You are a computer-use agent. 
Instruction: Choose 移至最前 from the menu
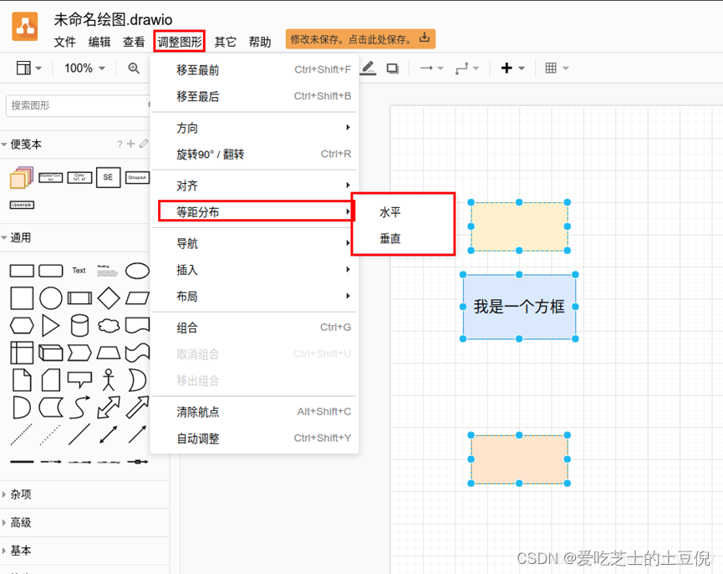point(255,70)
